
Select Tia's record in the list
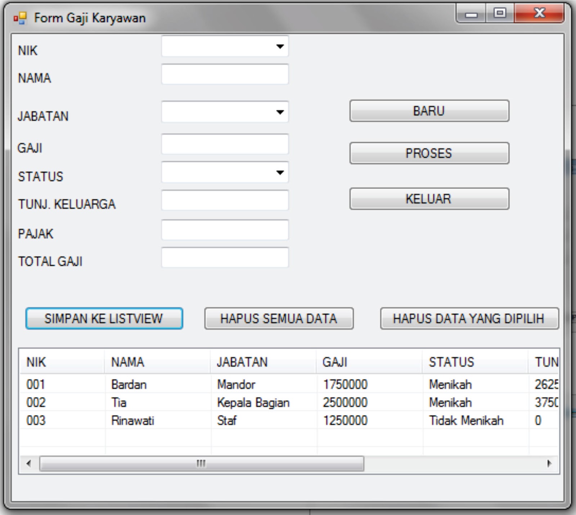pyautogui.click(x=144, y=402)
